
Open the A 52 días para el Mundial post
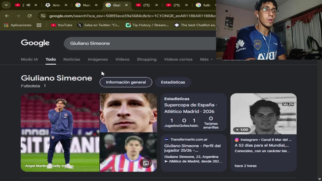pos(262,145)
